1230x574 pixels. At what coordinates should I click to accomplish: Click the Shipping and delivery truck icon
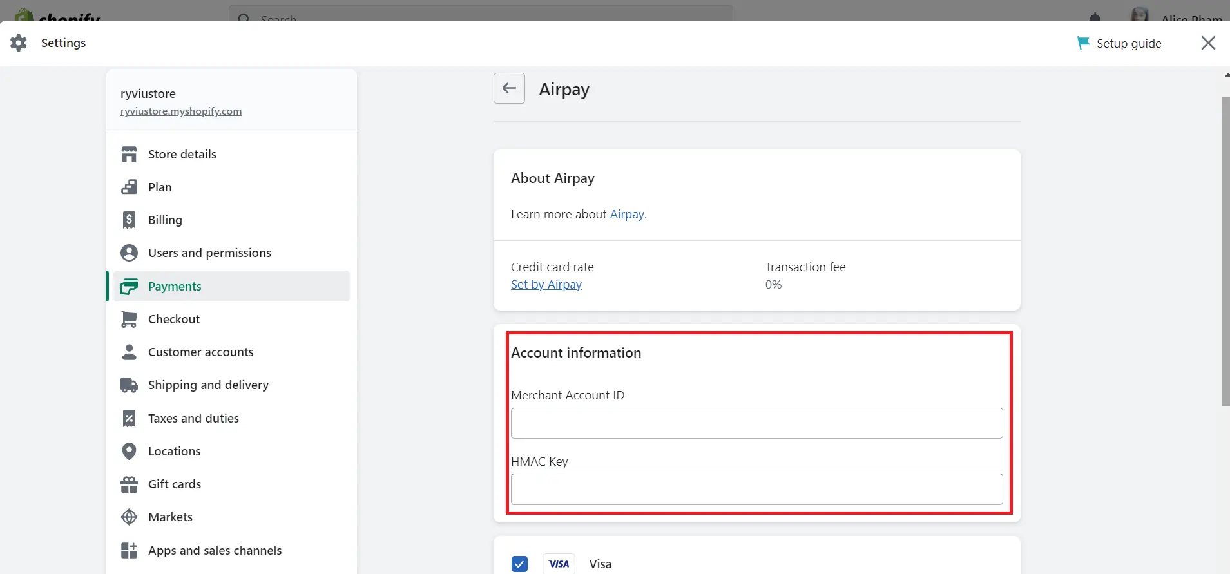click(129, 385)
